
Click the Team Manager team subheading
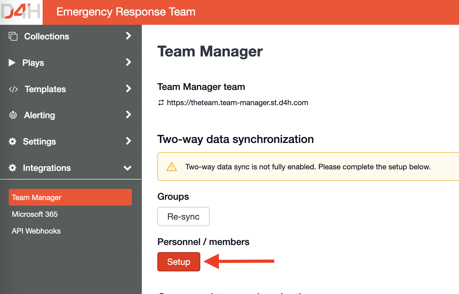click(201, 87)
